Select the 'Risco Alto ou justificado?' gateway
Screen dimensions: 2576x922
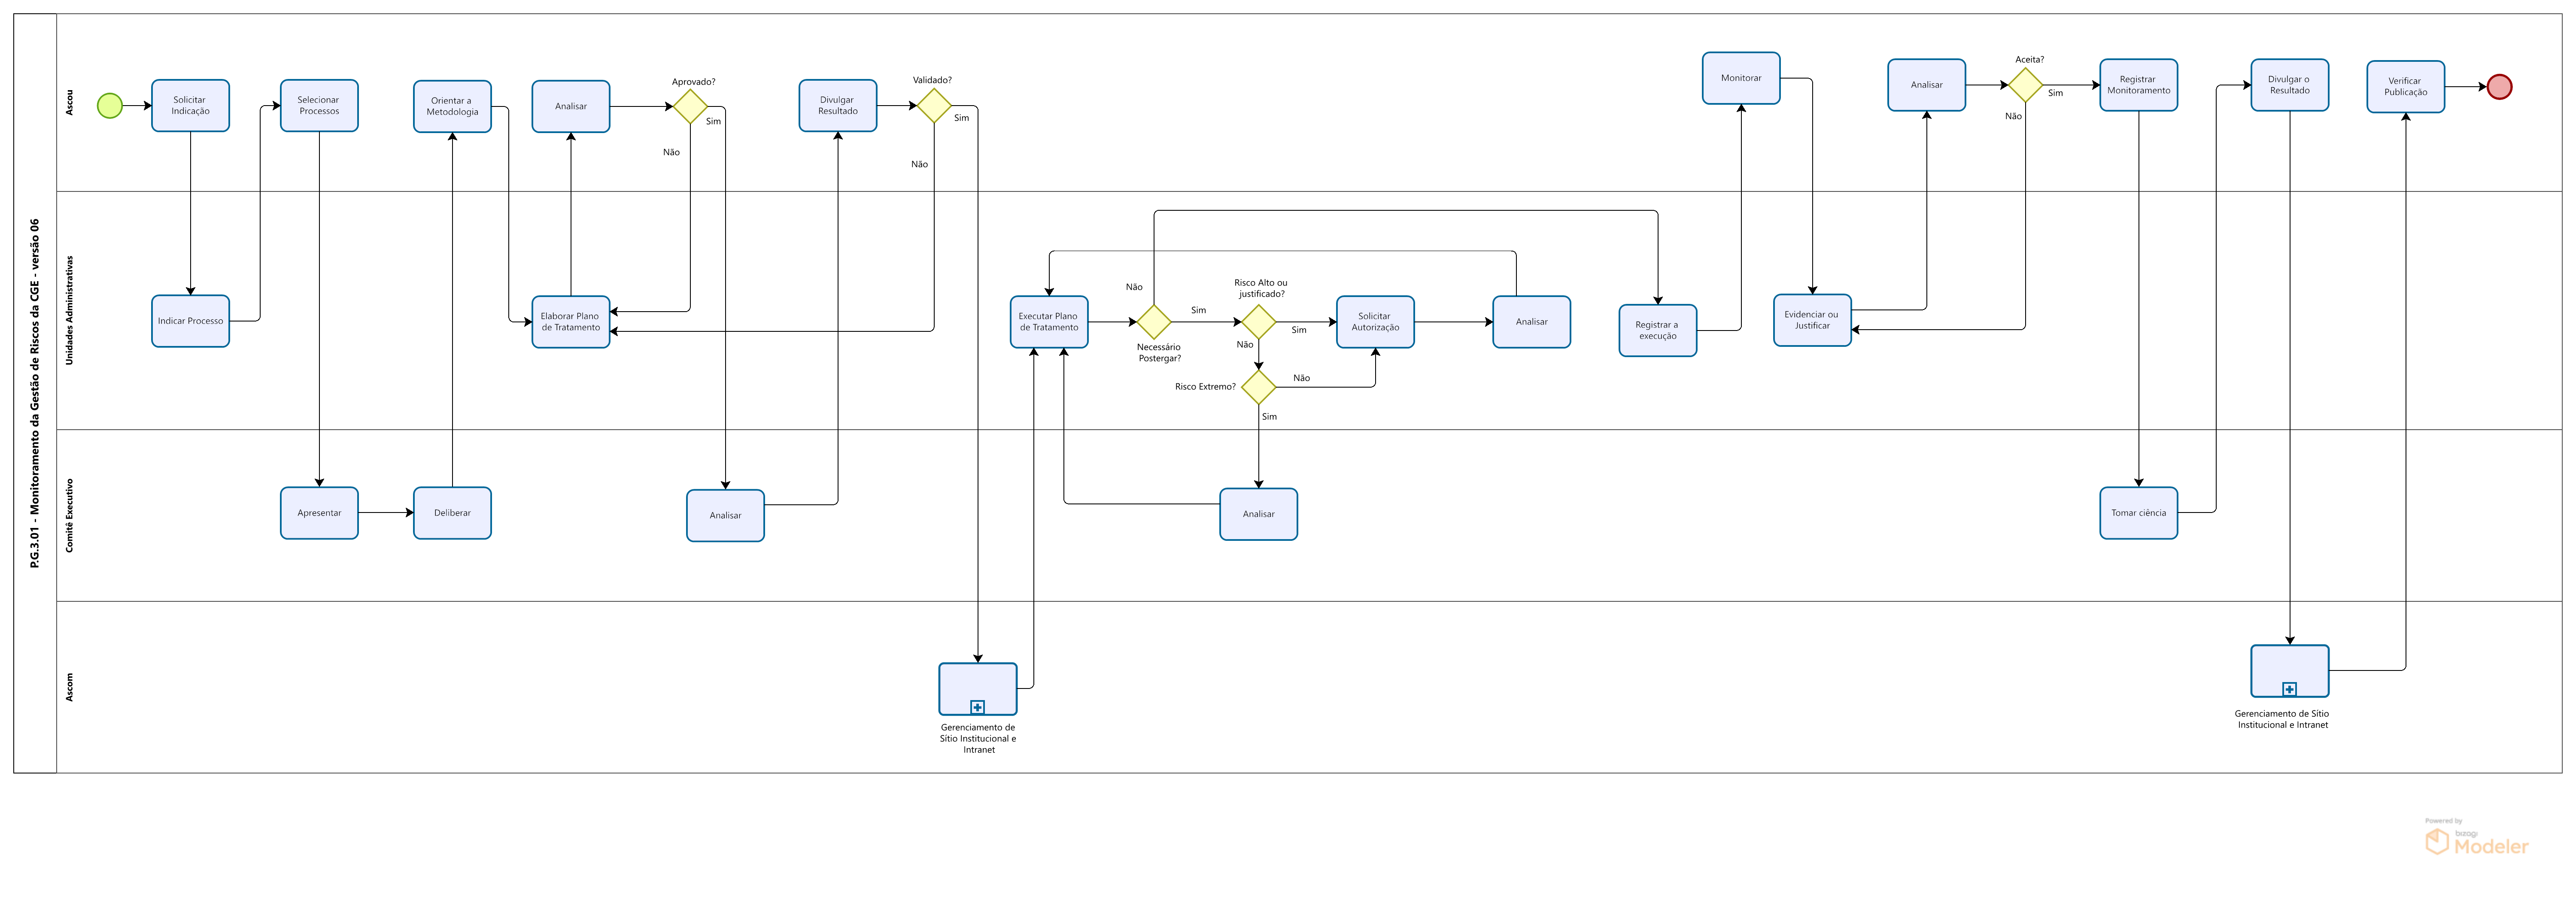[1258, 322]
